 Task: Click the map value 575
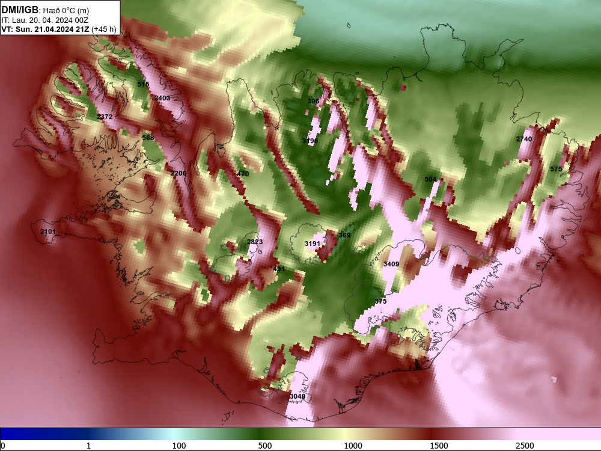[x=556, y=169]
